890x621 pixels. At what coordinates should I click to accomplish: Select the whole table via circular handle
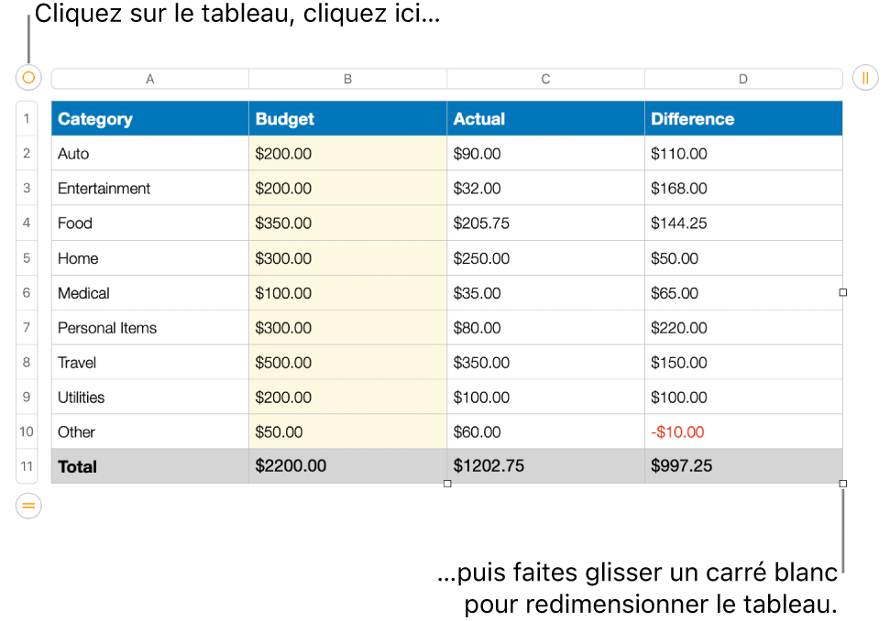pyautogui.click(x=27, y=78)
